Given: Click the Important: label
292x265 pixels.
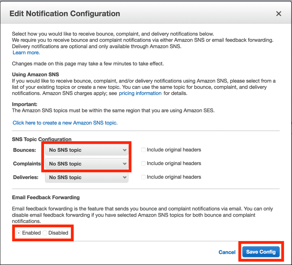Looking at the screenshot, I should (25, 104).
